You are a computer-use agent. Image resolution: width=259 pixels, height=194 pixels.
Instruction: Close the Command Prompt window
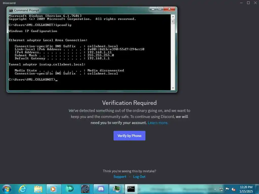[x=169, y=9]
